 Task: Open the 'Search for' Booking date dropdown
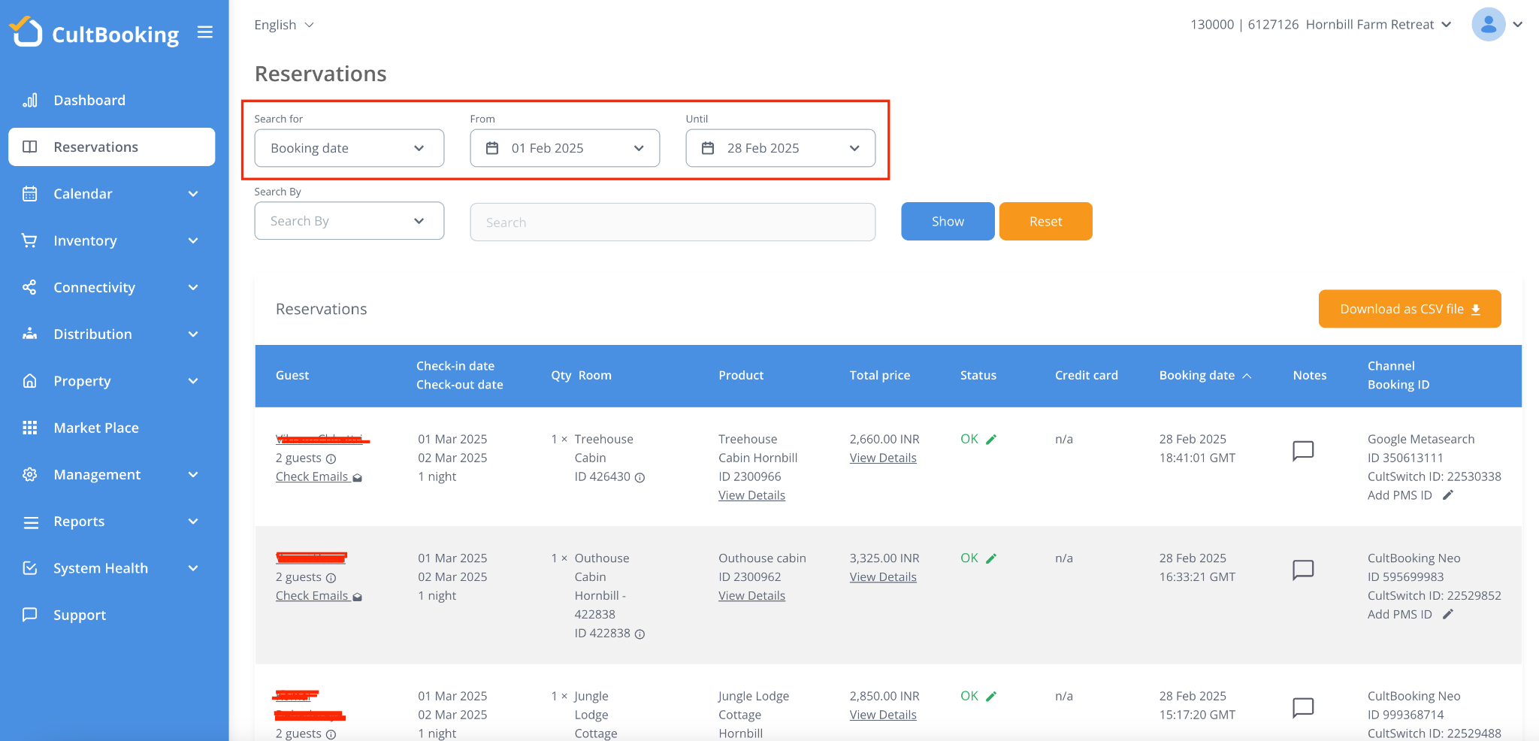click(x=349, y=148)
